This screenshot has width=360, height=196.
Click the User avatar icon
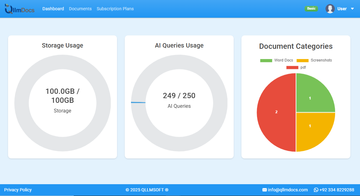pyautogui.click(x=330, y=8)
